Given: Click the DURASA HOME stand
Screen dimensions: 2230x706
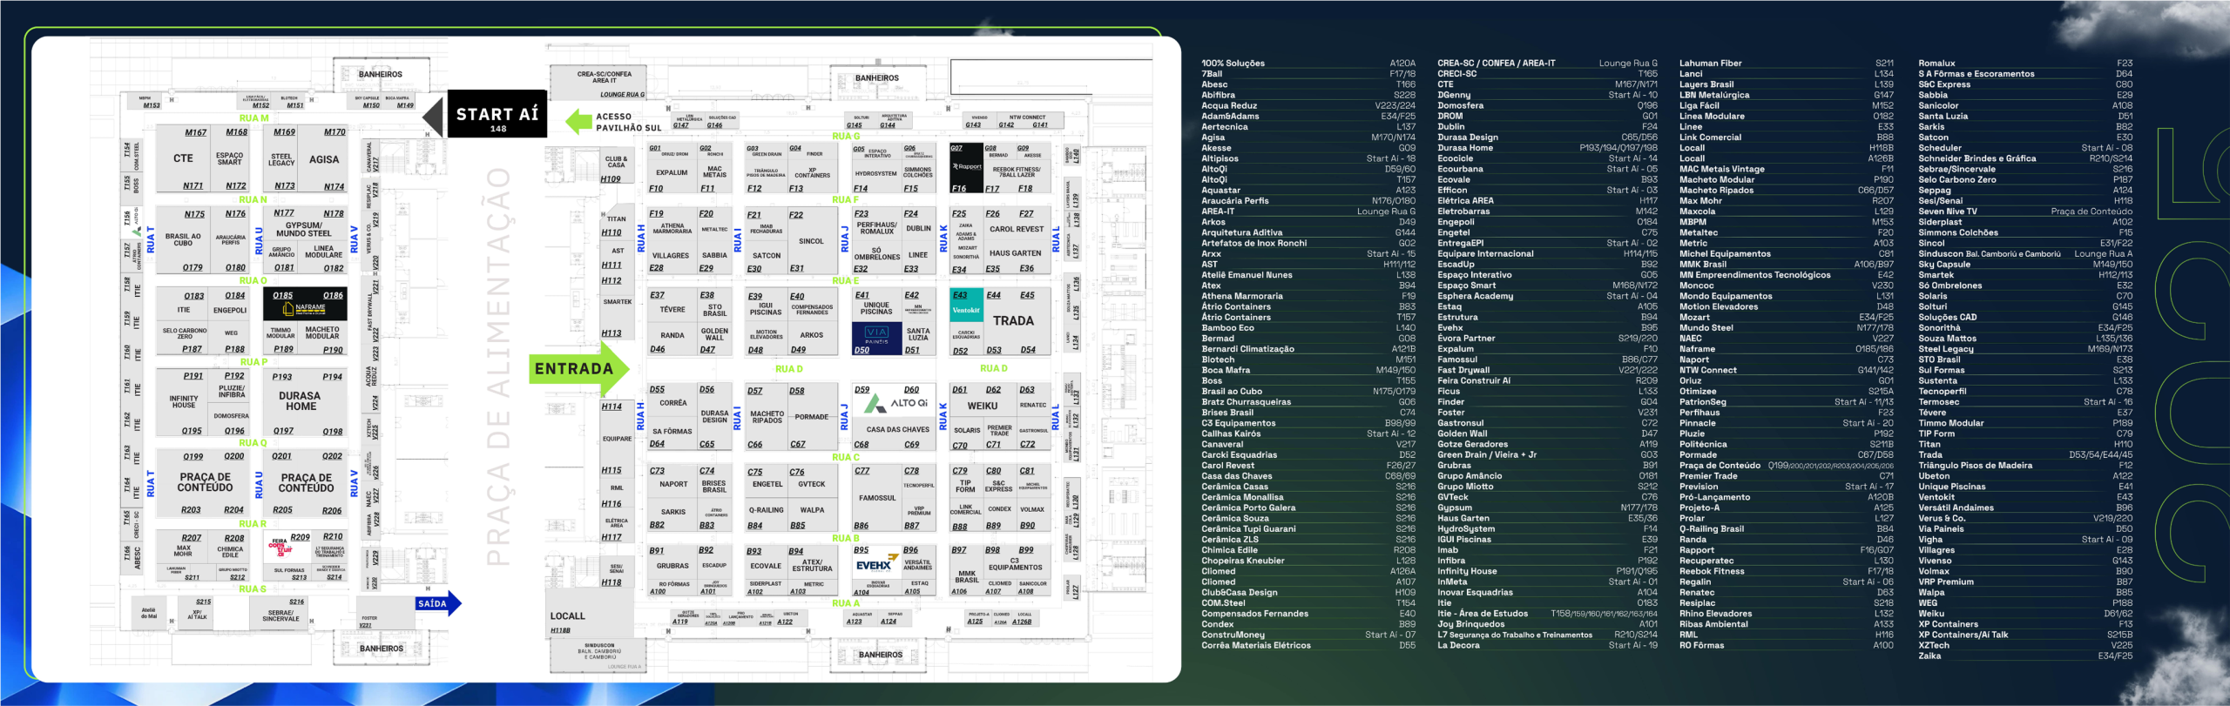Looking at the screenshot, I should tap(301, 400).
